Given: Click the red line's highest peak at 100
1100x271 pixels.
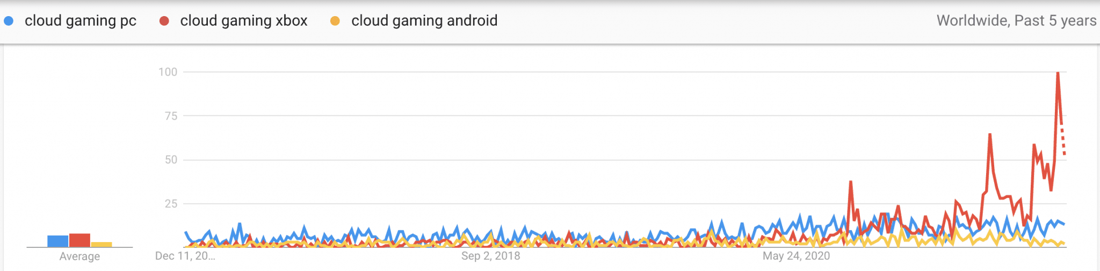Looking at the screenshot, I should (x=1058, y=74).
